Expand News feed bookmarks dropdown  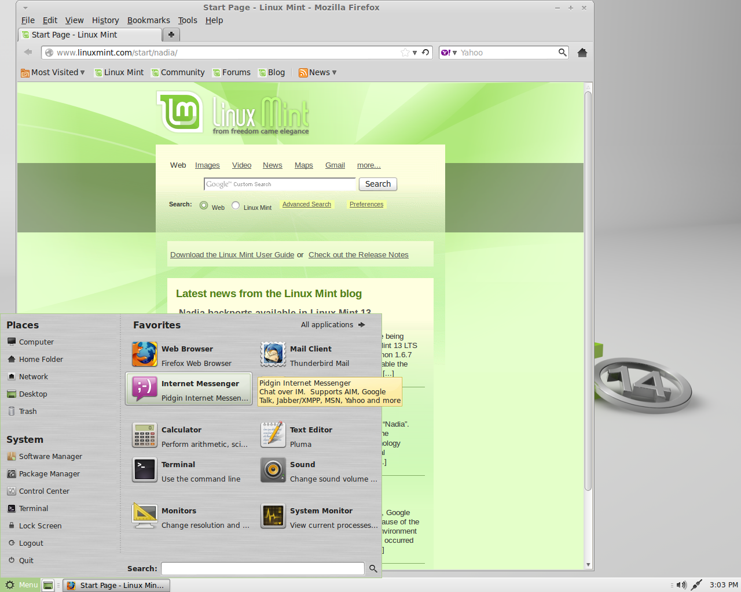pyautogui.click(x=317, y=72)
